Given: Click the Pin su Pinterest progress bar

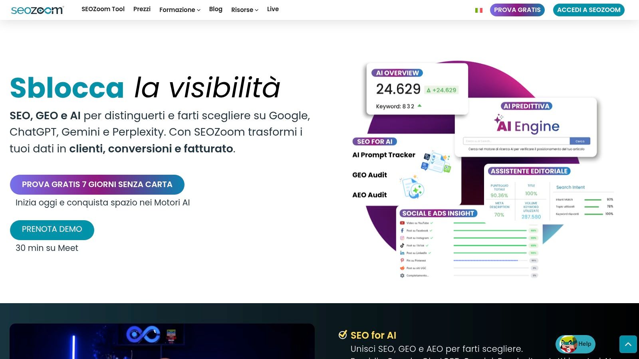Looking at the screenshot, I should (x=490, y=260).
